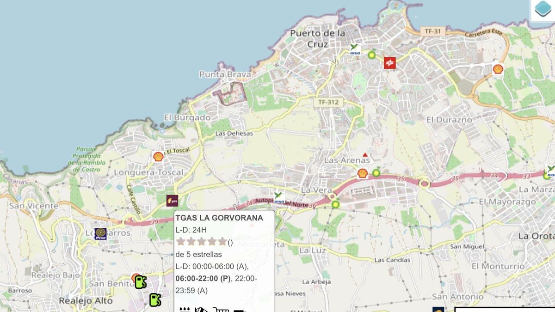Click the maroon Tgas marker above the popup
This screenshot has width=555, height=312.
[x=172, y=201]
